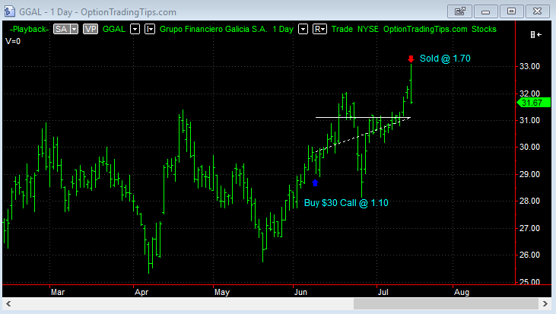Maximize the GGAL chart window
The width and height of the screenshot is (556, 314).
tap(511, 11)
